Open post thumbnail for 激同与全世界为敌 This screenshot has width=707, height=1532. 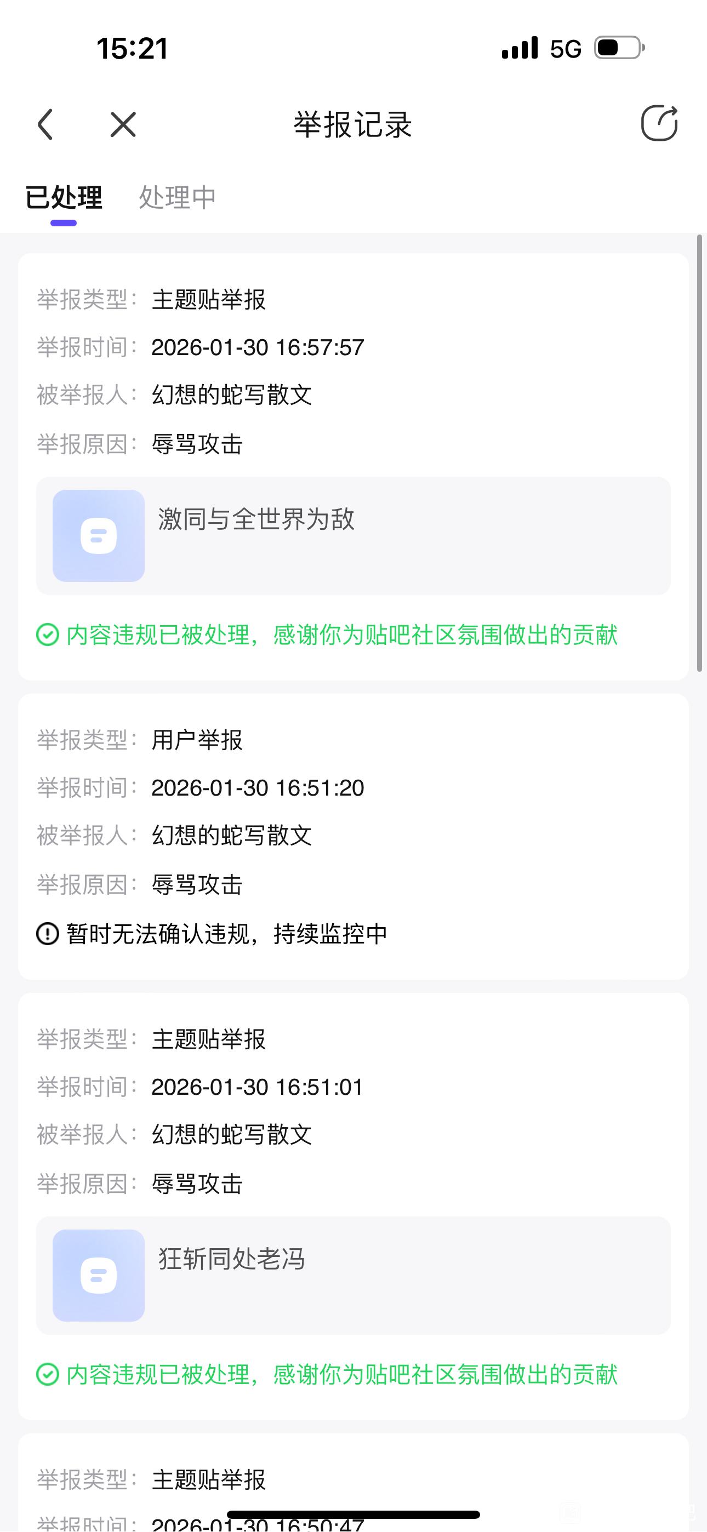click(x=99, y=535)
